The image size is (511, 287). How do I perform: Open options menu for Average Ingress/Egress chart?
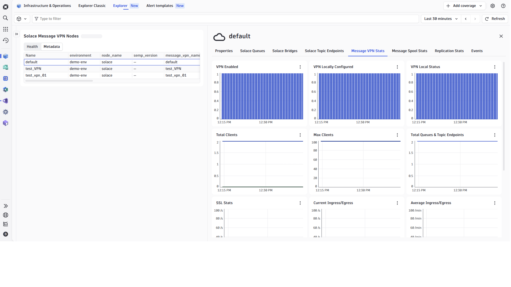pyautogui.click(x=495, y=203)
